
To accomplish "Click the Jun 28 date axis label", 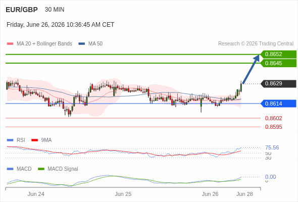I will tap(244, 194).
